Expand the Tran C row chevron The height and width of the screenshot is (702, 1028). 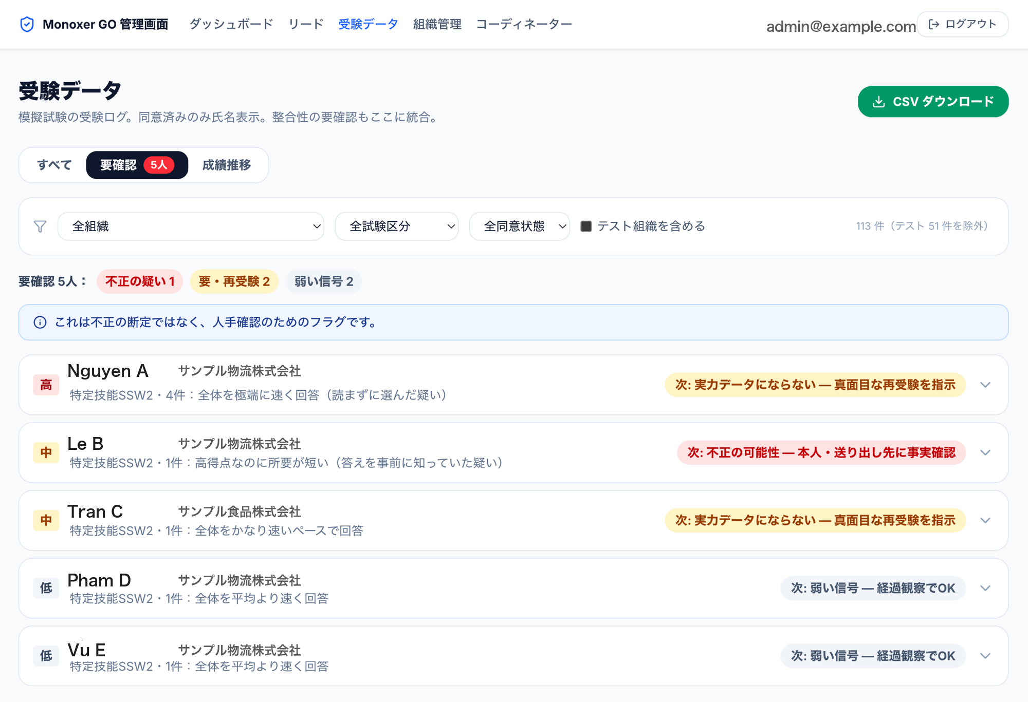point(985,520)
